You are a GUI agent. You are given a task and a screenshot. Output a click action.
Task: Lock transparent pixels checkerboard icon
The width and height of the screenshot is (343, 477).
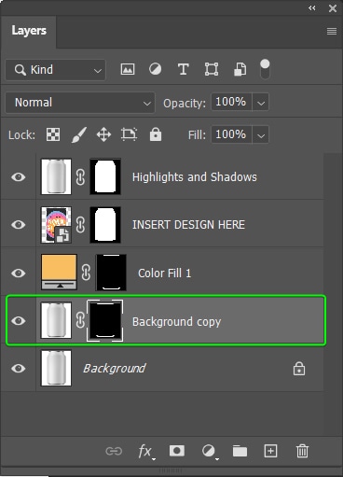point(53,134)
